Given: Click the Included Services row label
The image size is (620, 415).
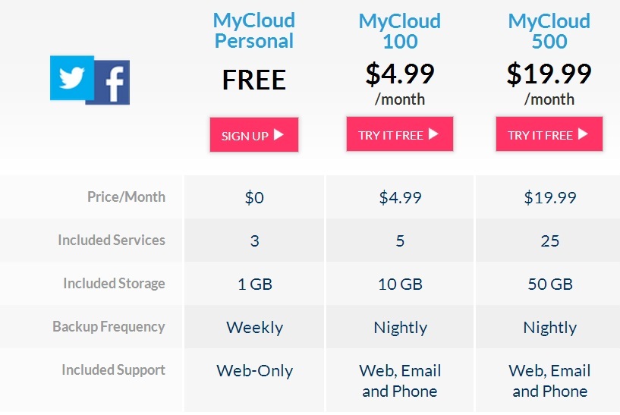Looking at the screenshot, I should point(112,240).
